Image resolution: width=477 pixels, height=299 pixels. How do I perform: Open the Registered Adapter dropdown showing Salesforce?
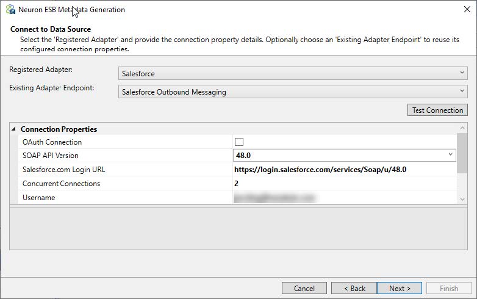pos(293,73)
